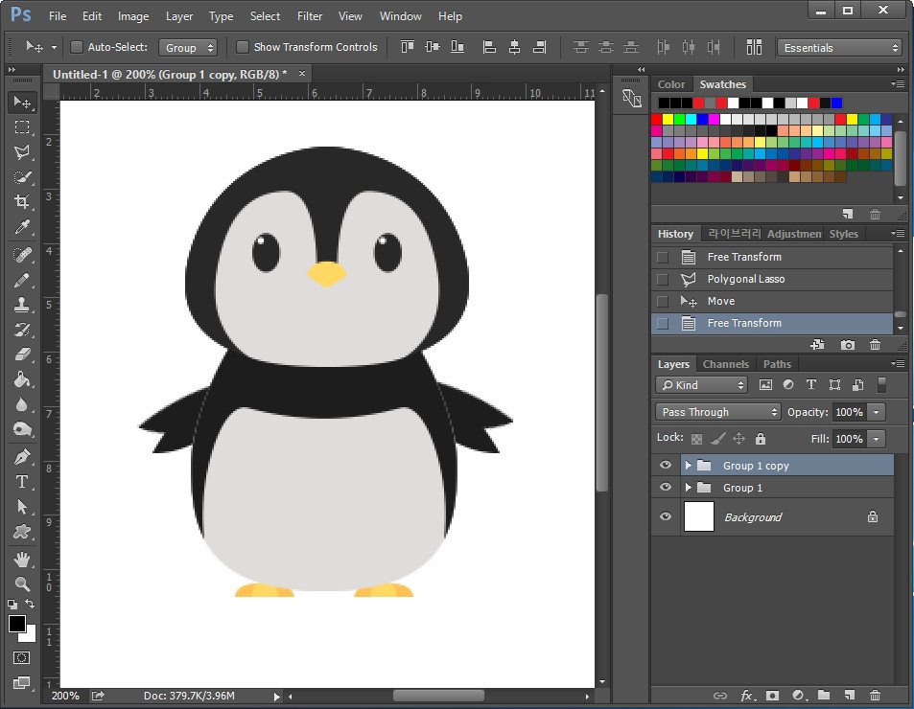Image resolution: width=914 pixels, height=709 pixels.
Task: Select the Pen tool
Action: tap(22, 457)
